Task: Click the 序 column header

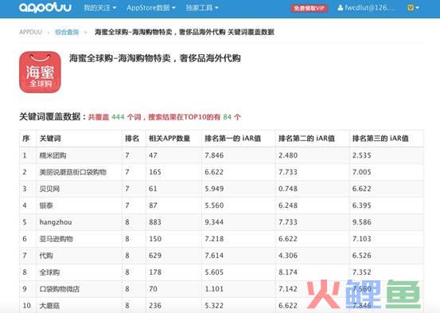Action: [x=25, y=139]
